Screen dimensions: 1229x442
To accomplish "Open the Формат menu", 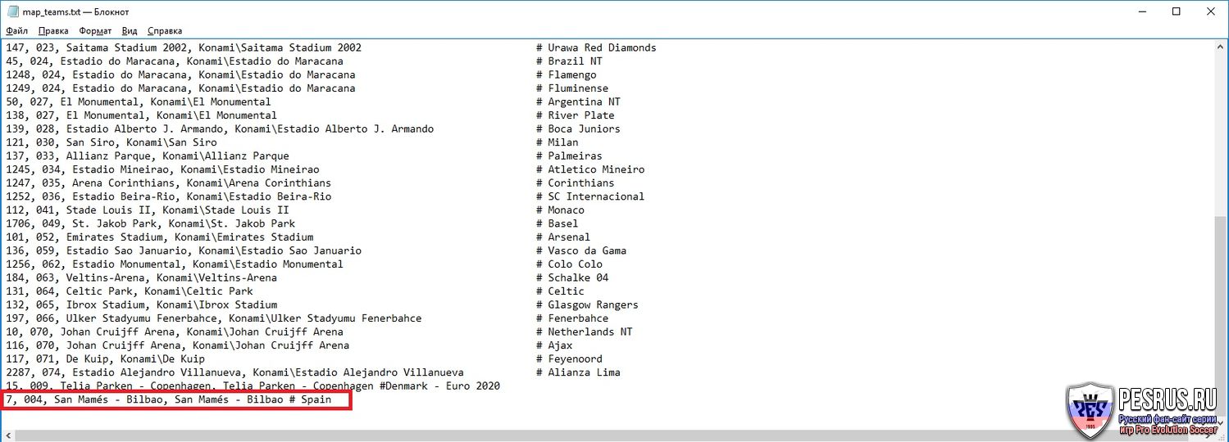I will 95,31.
